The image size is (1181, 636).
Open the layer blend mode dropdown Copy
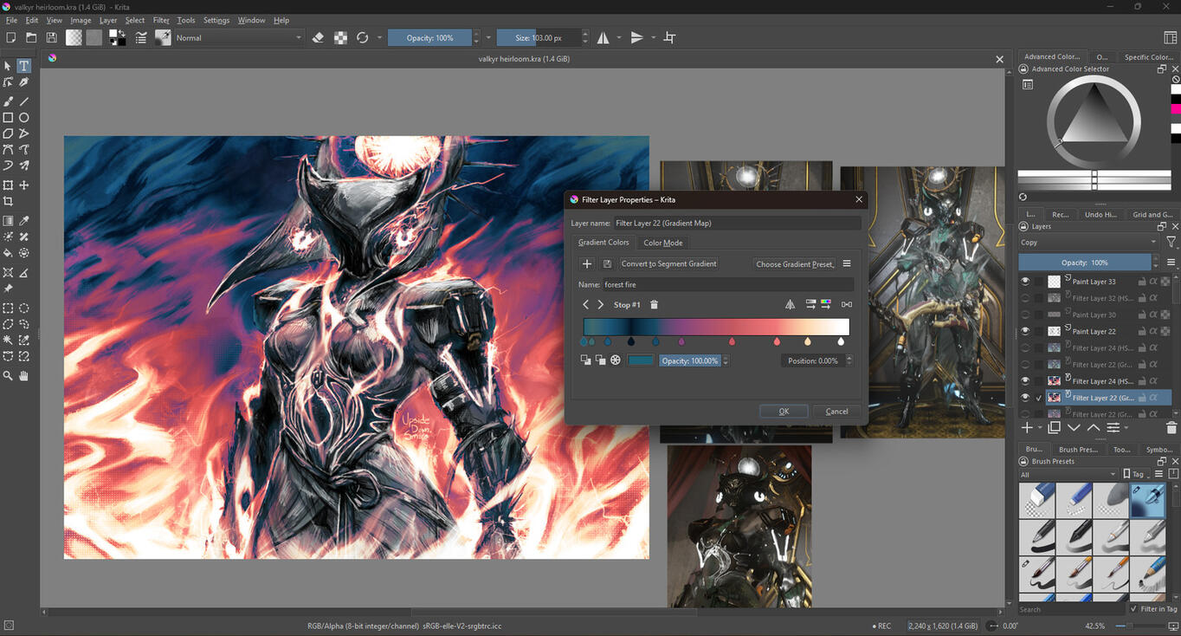point(1088,243)
